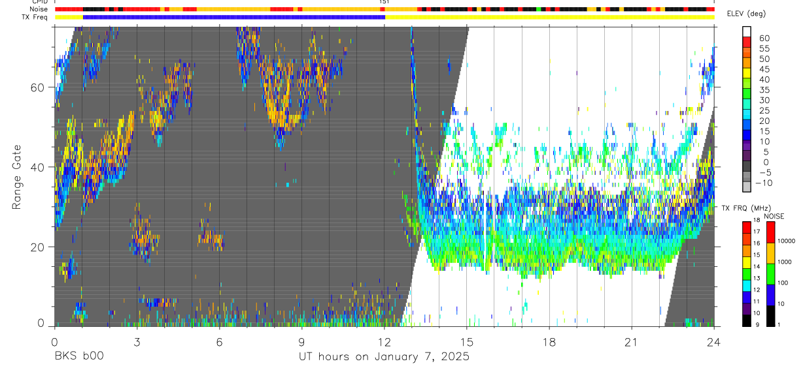Click the light gray bottom ELEV colorbar swatch
Viewport: 803px width, 370px height.
pyautogui.click(x=747, y=186)
